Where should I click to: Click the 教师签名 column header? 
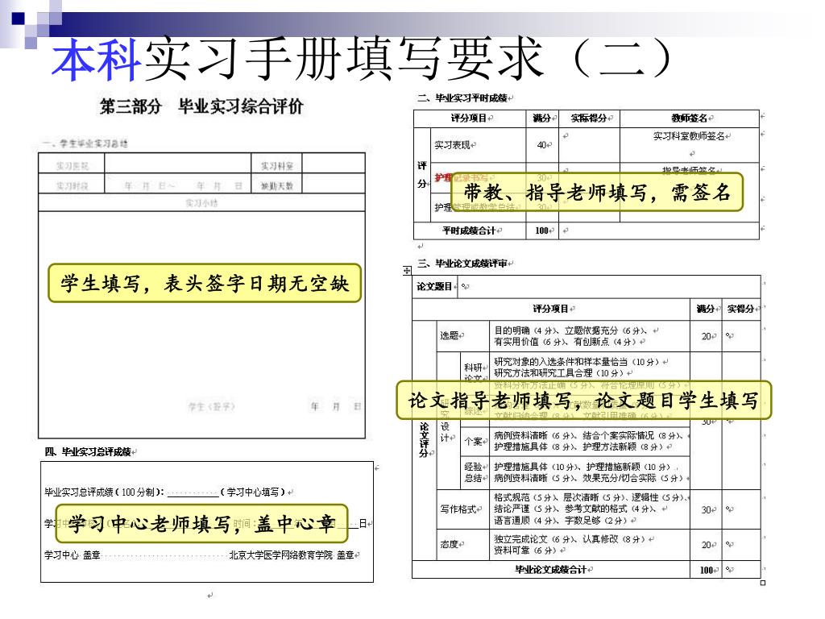pyautogui.click(x=690, y=118)
